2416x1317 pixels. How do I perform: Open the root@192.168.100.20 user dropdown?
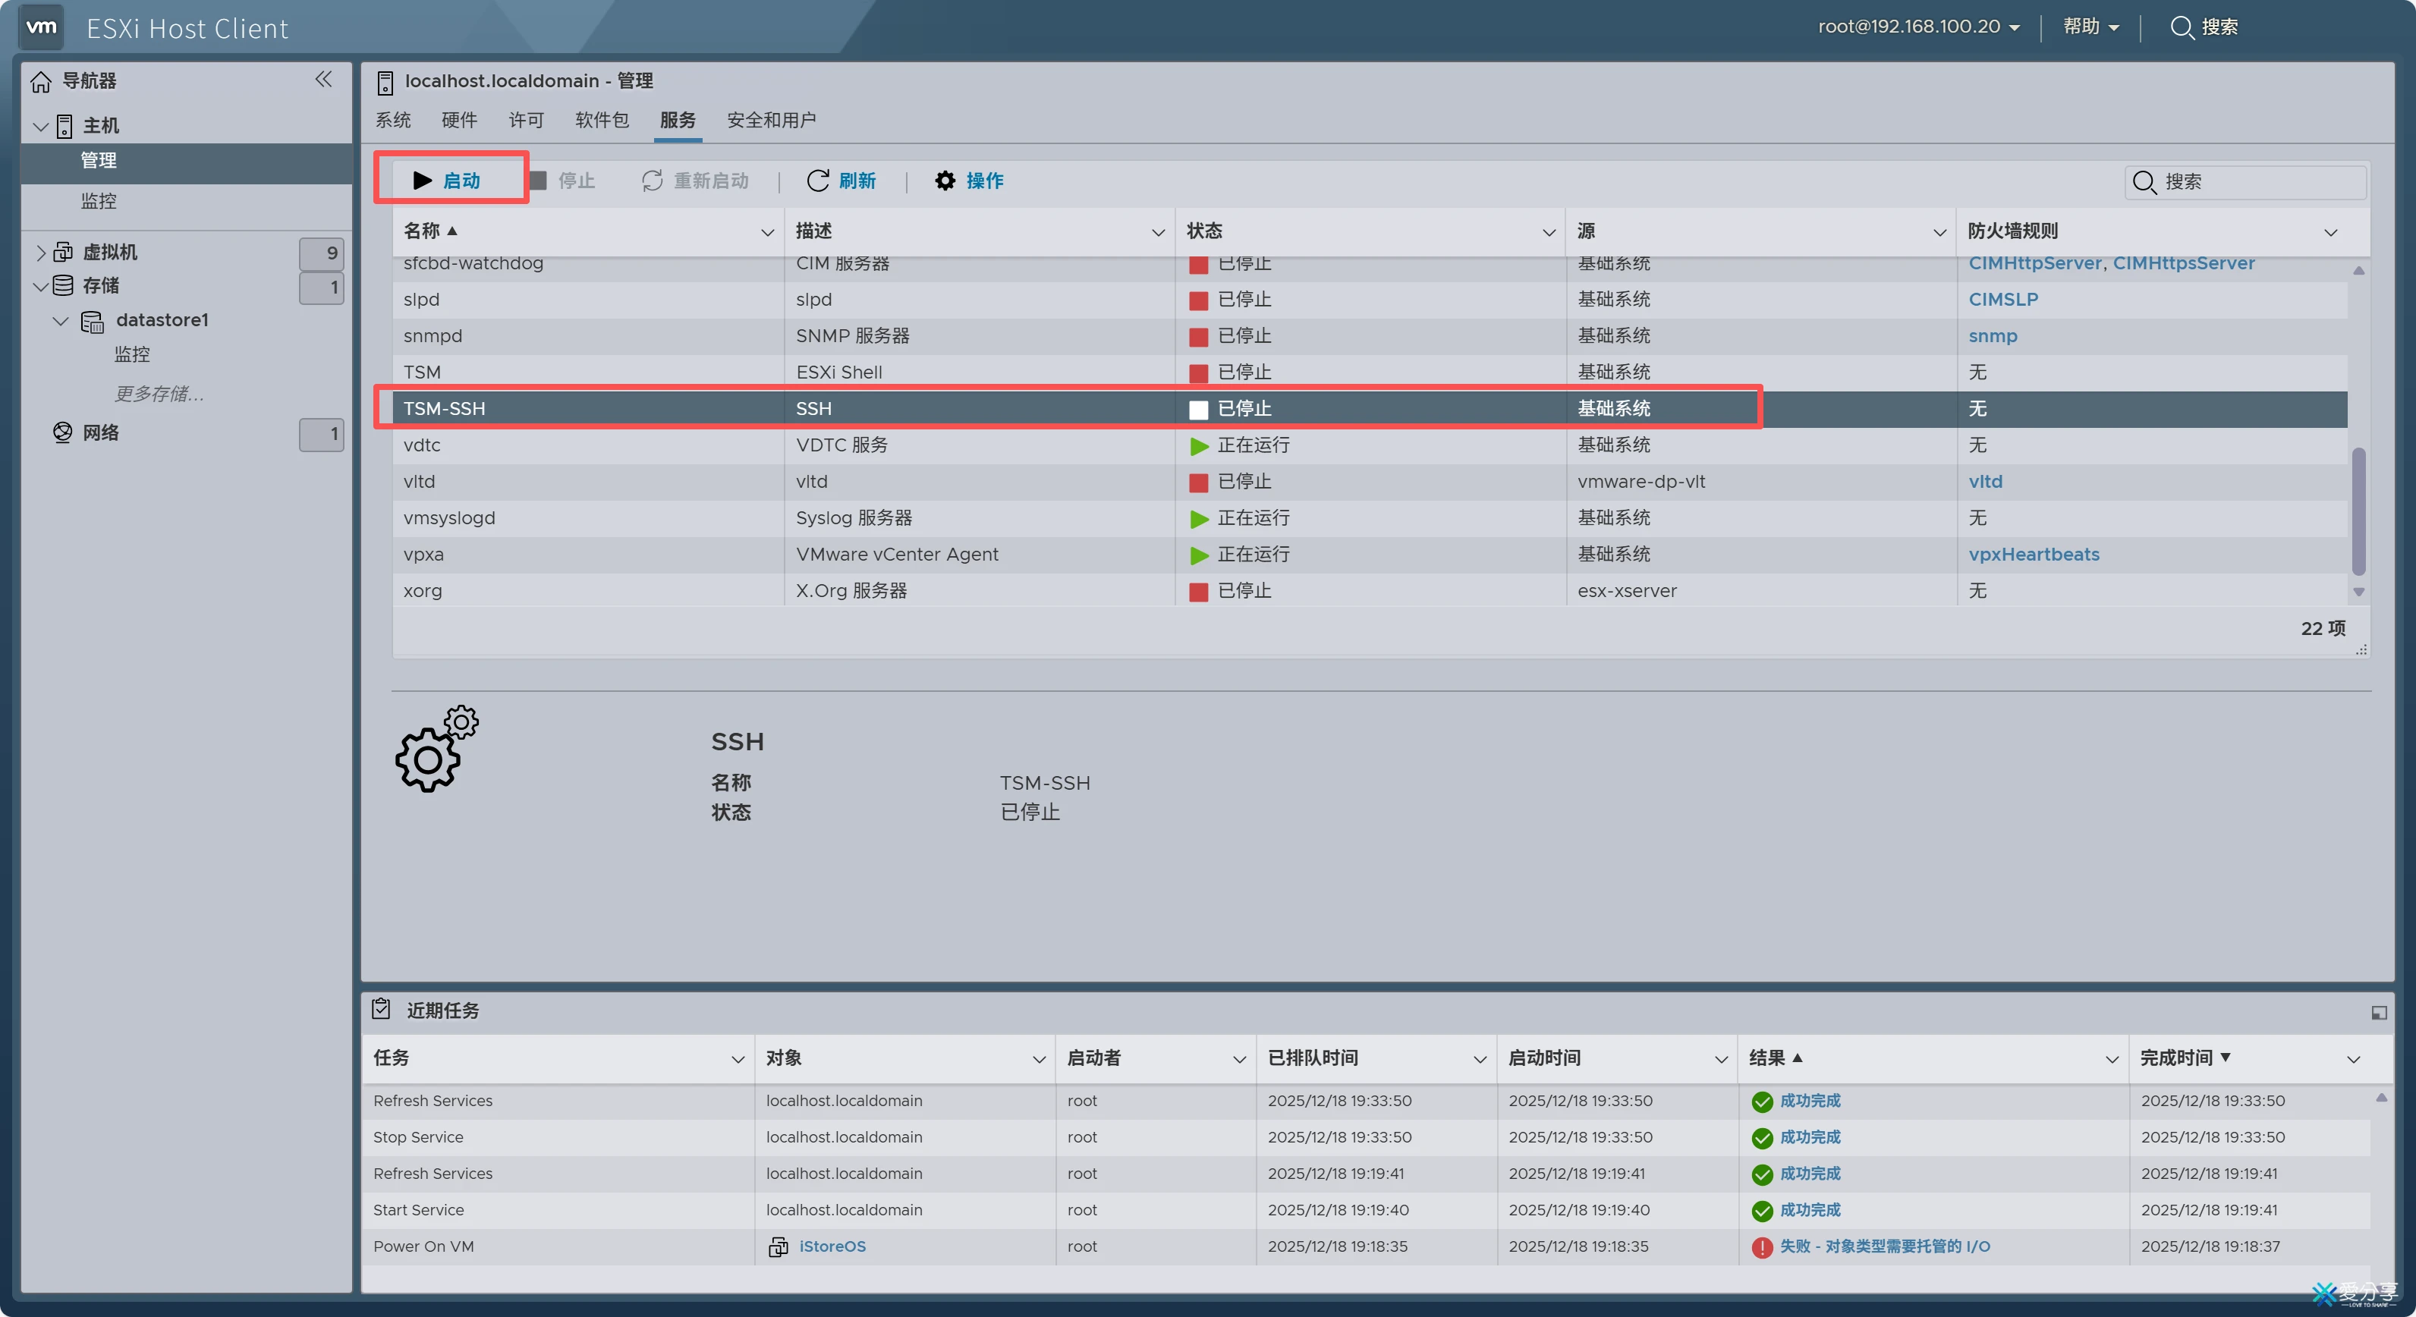[x=1919, y=27]
